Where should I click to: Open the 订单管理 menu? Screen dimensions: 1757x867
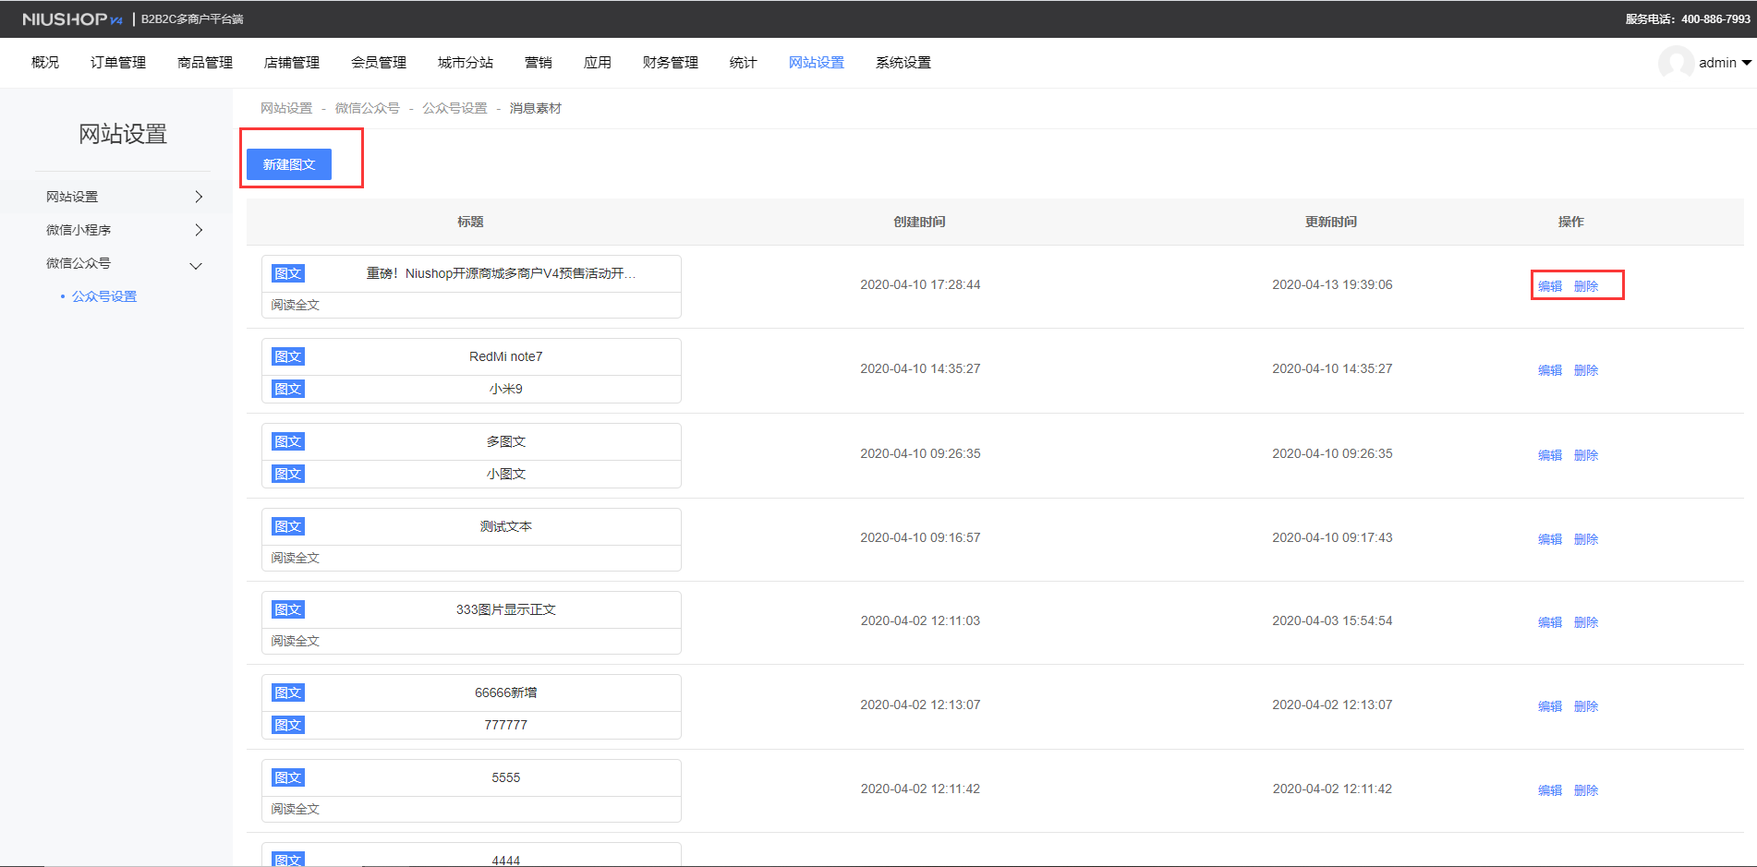click(118, 63)
